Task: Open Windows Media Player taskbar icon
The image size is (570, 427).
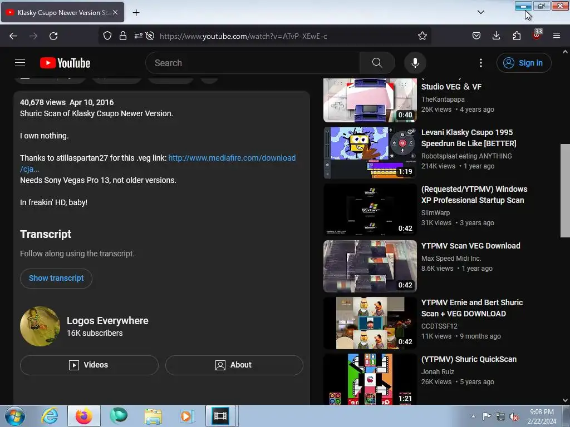Action: pos(187,416)
